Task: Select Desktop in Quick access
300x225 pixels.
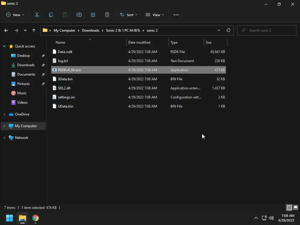Action: (23, 56)
